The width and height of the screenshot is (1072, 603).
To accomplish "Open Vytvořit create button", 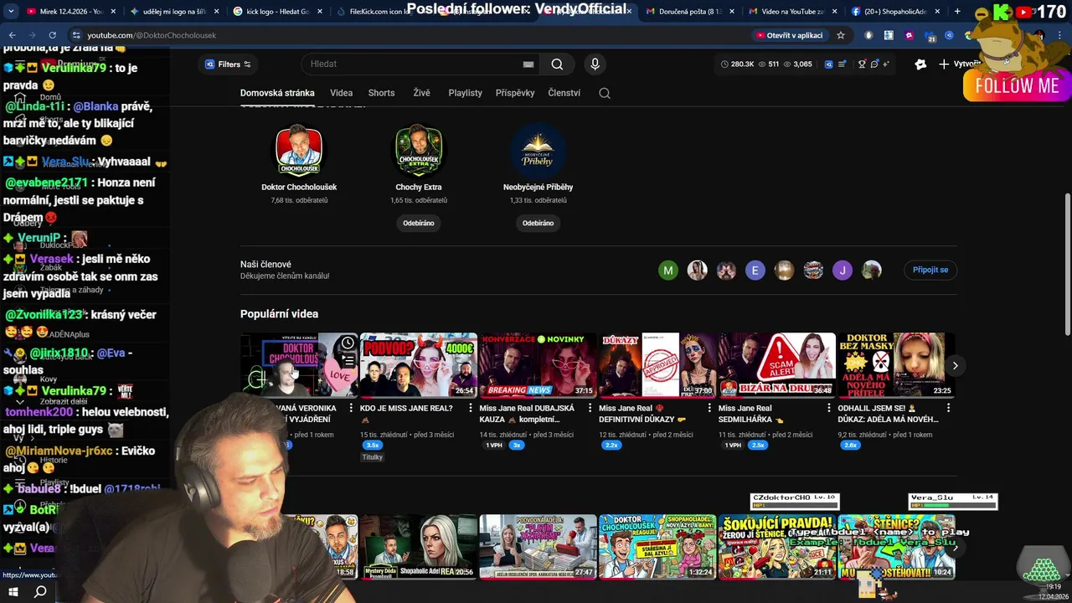I will pos(960,64).
